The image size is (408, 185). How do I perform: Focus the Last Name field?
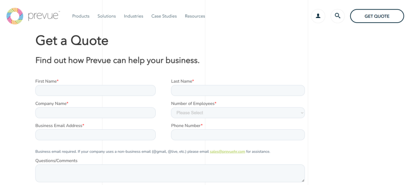click(238, 90)
